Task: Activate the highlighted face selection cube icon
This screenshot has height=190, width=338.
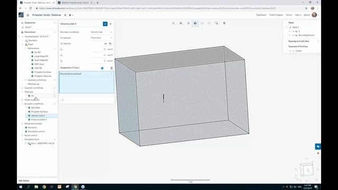Action: 195,23
